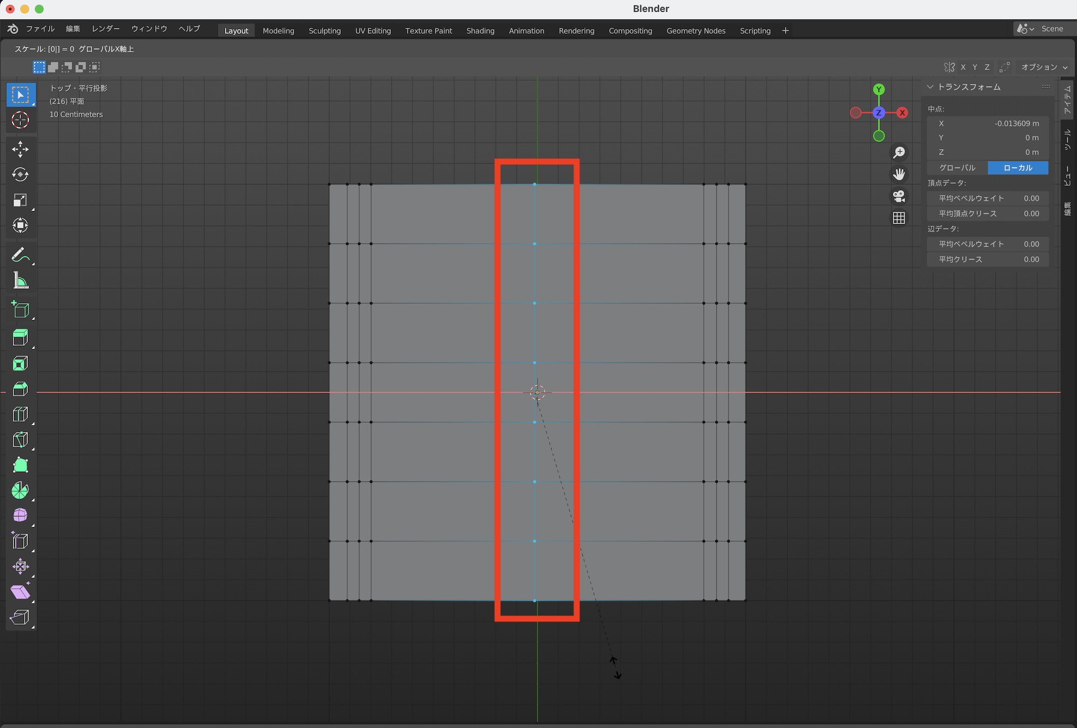
Task: Select the Scale tool icon
Action: 20,200
